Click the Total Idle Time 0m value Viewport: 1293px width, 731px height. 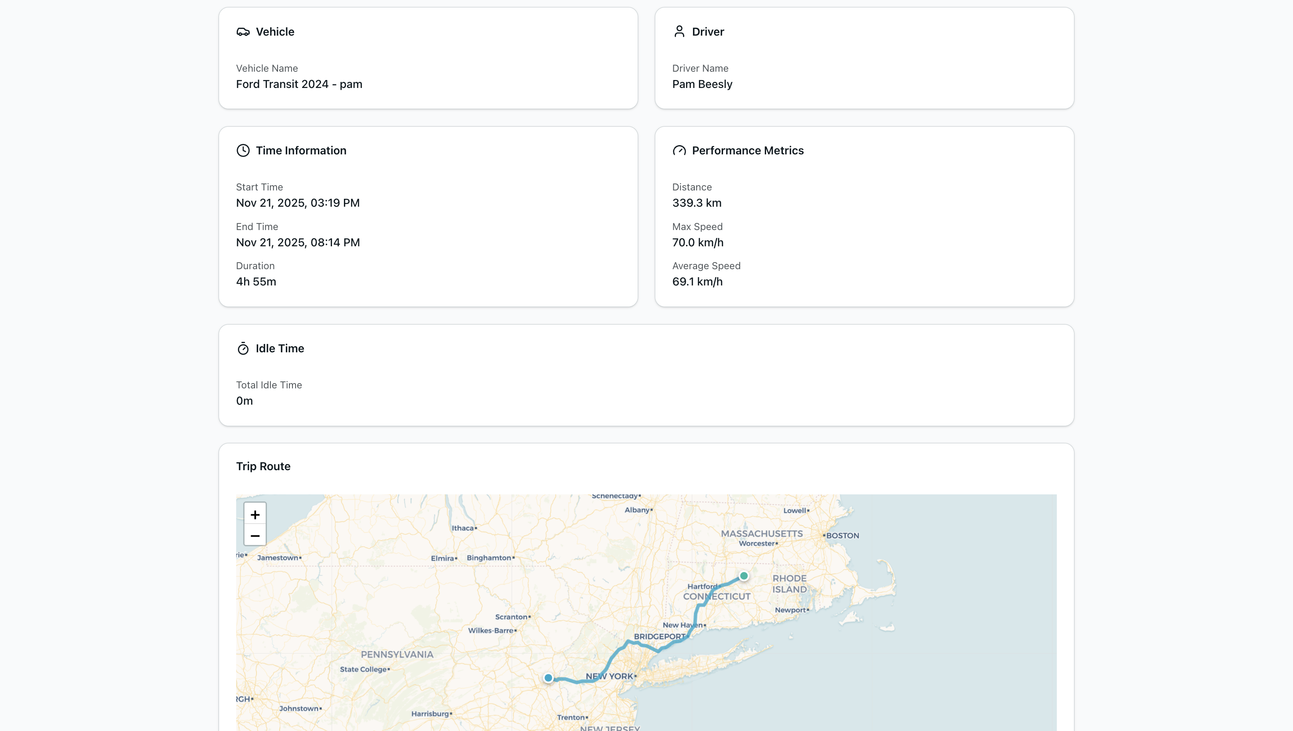245,401
